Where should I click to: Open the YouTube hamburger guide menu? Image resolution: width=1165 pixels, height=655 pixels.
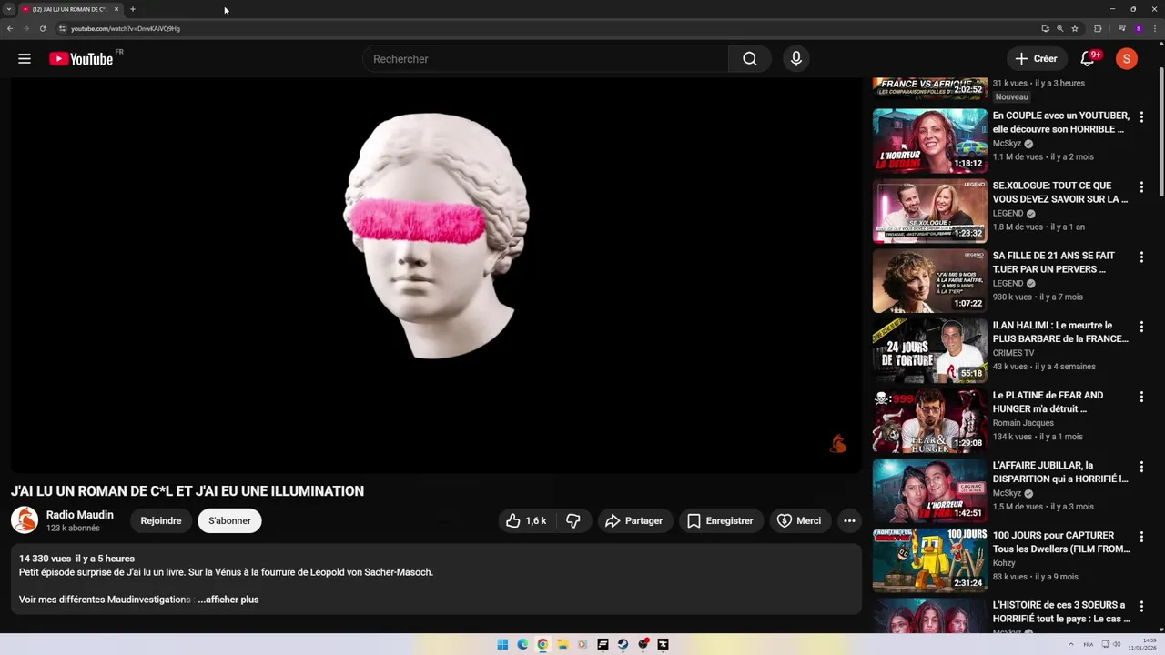(x=25, y=59)
